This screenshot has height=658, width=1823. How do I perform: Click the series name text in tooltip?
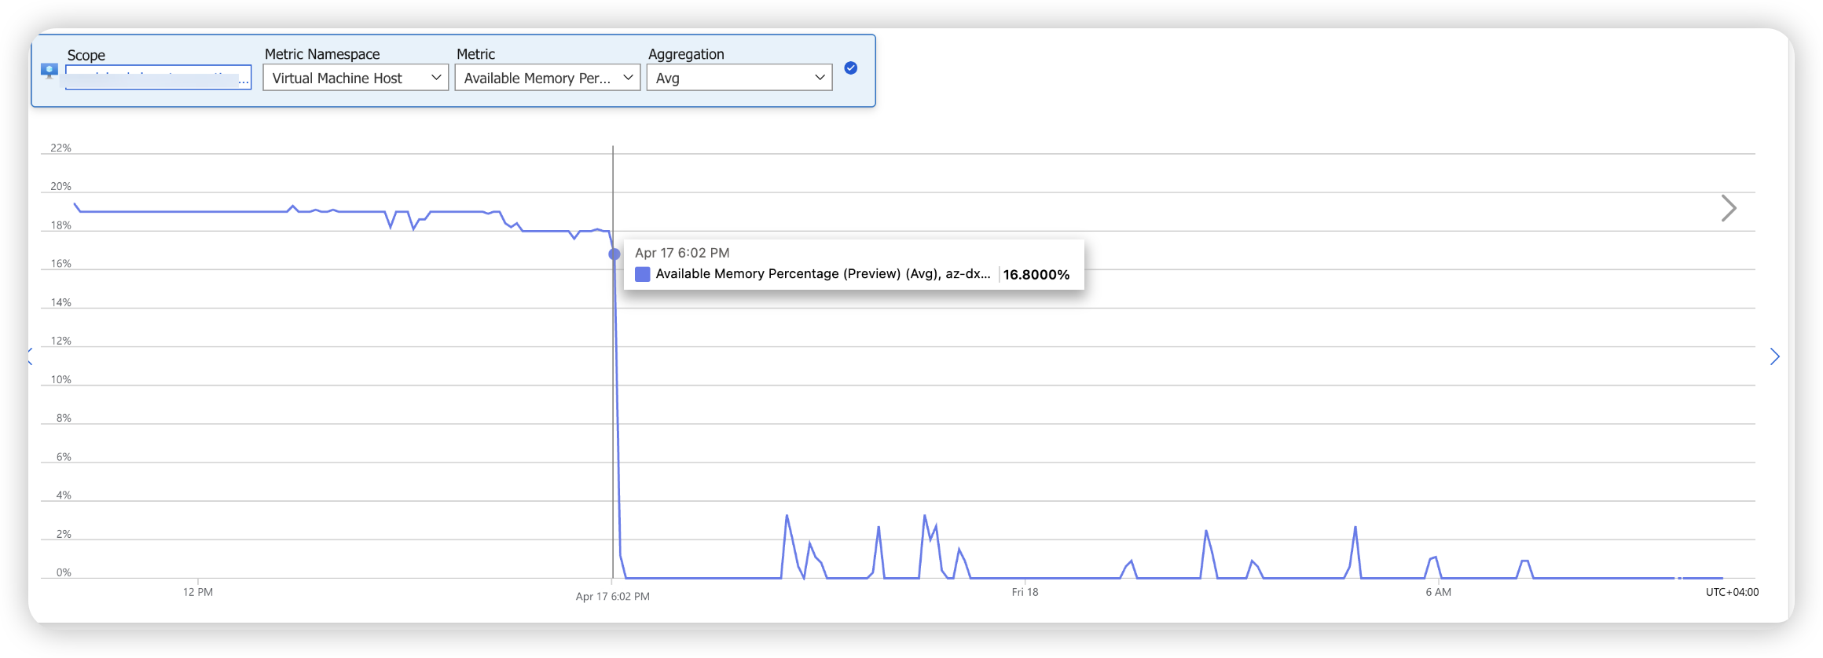click(x=822, y=274)
